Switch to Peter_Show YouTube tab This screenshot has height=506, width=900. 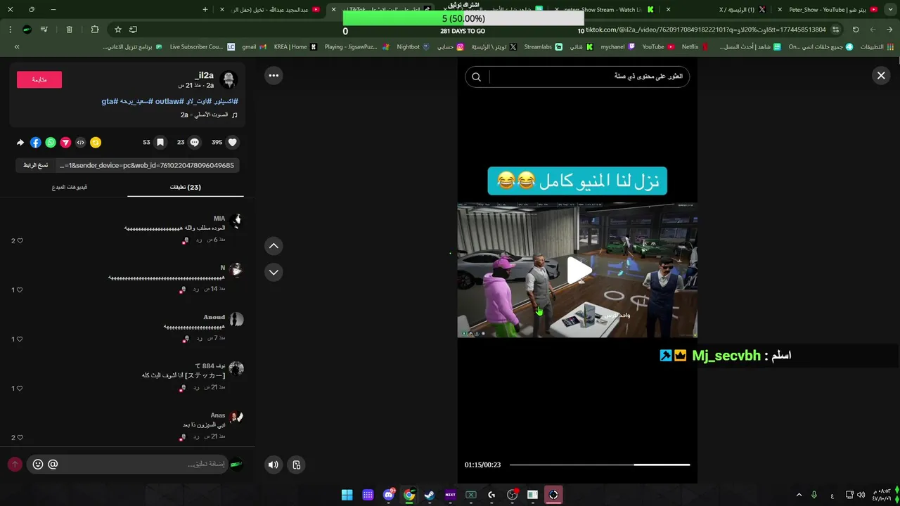click(x=832, y=10)
